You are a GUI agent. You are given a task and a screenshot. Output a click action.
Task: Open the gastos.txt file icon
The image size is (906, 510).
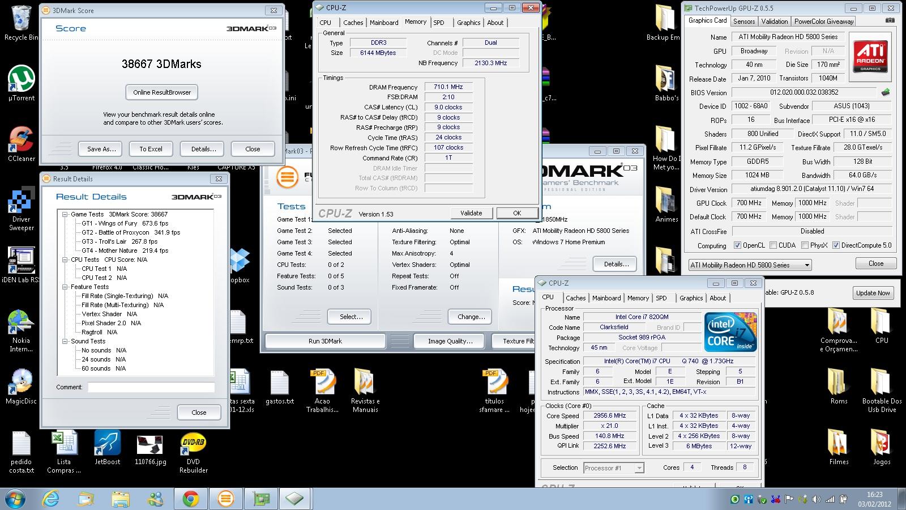click(x=279, y=387)
